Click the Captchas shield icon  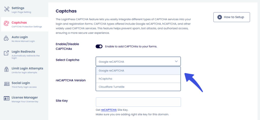[x=7, y=24]
